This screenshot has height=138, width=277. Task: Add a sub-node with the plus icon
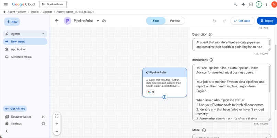click(164, 97)
